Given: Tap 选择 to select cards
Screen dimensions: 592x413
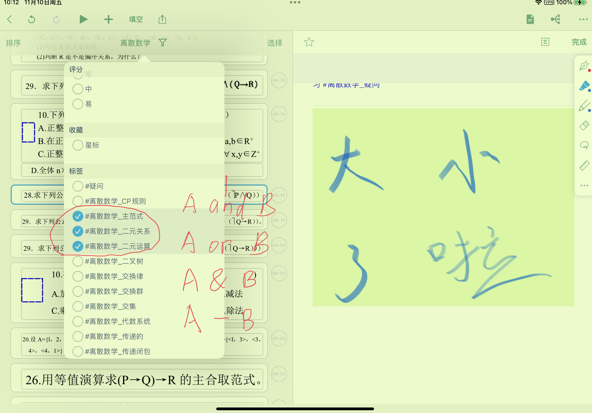Looking at the screenshot, I should [275, 43].
